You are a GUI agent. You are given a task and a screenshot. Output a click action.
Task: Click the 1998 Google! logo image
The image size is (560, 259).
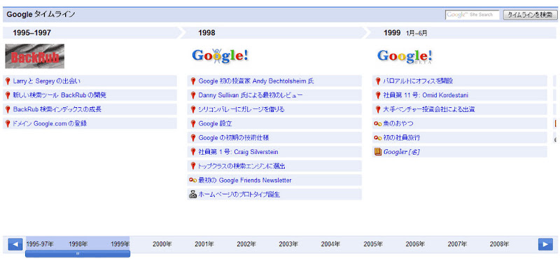[x=220, y=56]
